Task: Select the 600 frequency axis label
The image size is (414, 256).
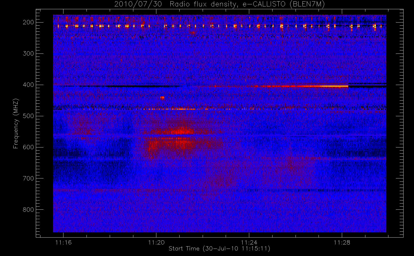Action: pos(28,147)
